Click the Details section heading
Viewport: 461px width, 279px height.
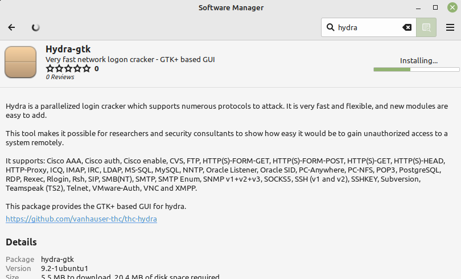tap(21, 242)
